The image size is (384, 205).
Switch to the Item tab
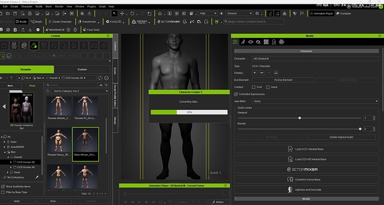(10, 86)
